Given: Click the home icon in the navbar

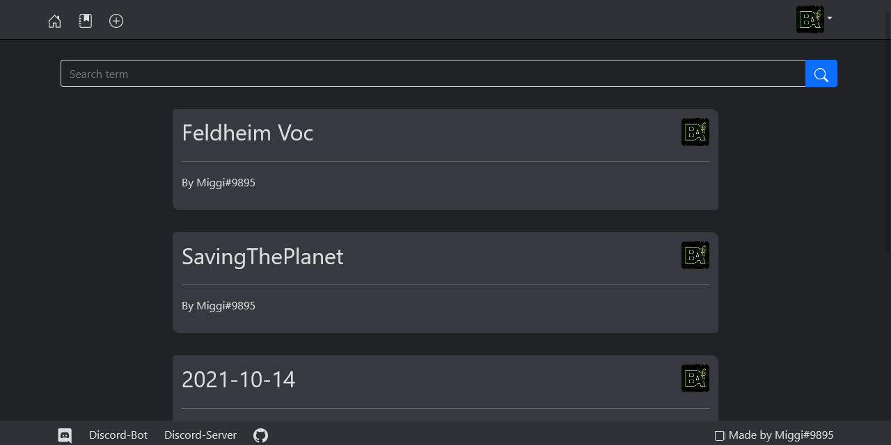Looking at the screenshot, I should click(54, 21).
